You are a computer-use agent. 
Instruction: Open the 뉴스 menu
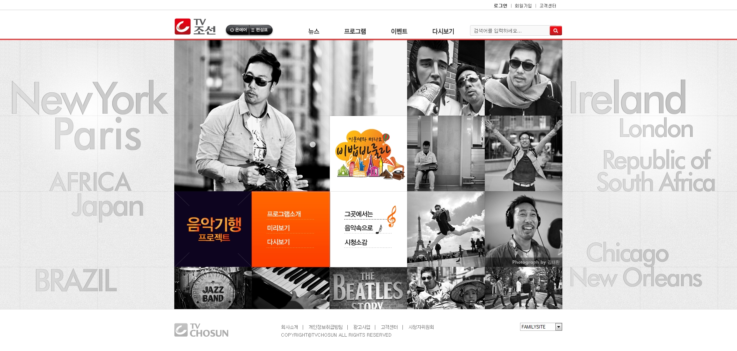313,31
